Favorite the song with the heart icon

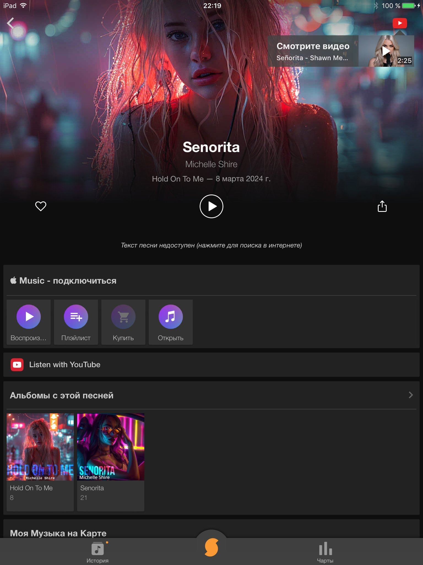41,206
